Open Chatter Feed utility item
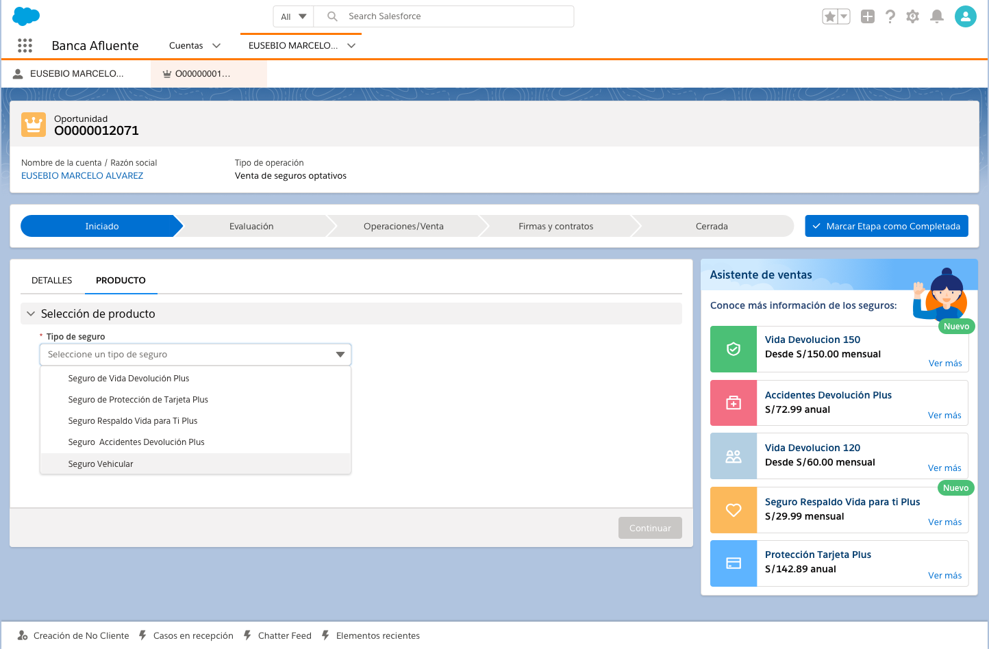 [277, 635]
